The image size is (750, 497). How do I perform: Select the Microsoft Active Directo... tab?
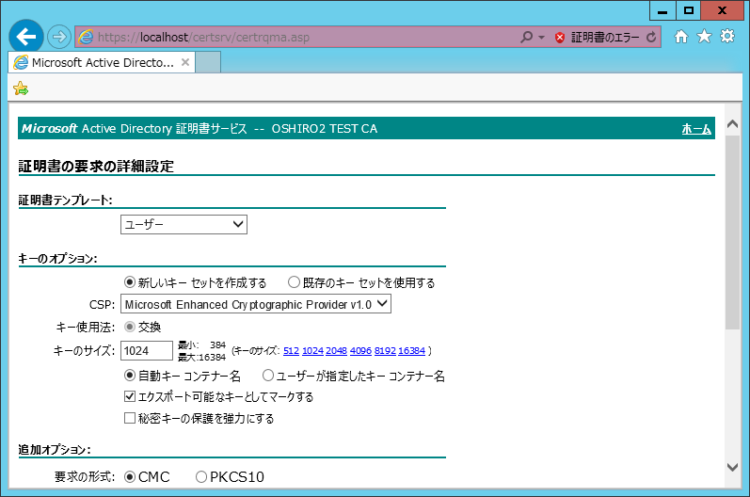pyautogui.click(x=102, y=62)
